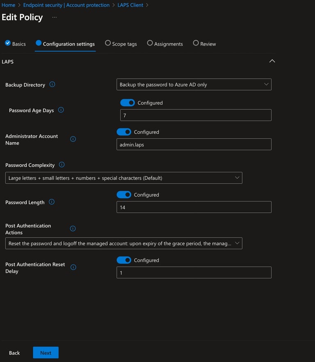
Task: Open the ellipsis menu beside Edit Policy
Action: pyautogui.click(x=55, y=17)
